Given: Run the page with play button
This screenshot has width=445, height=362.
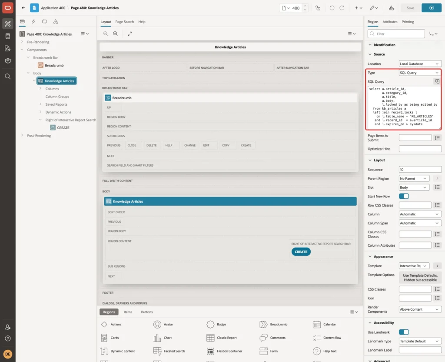Looking at the screenshot, I should (x=432, y=8).
